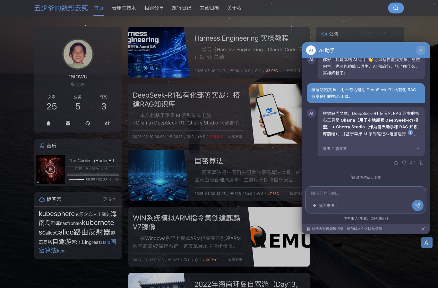The height and width of the screenshot is (288, 438).
Task: Open the 旅行日记 nav item
Action: coord(182,8)
